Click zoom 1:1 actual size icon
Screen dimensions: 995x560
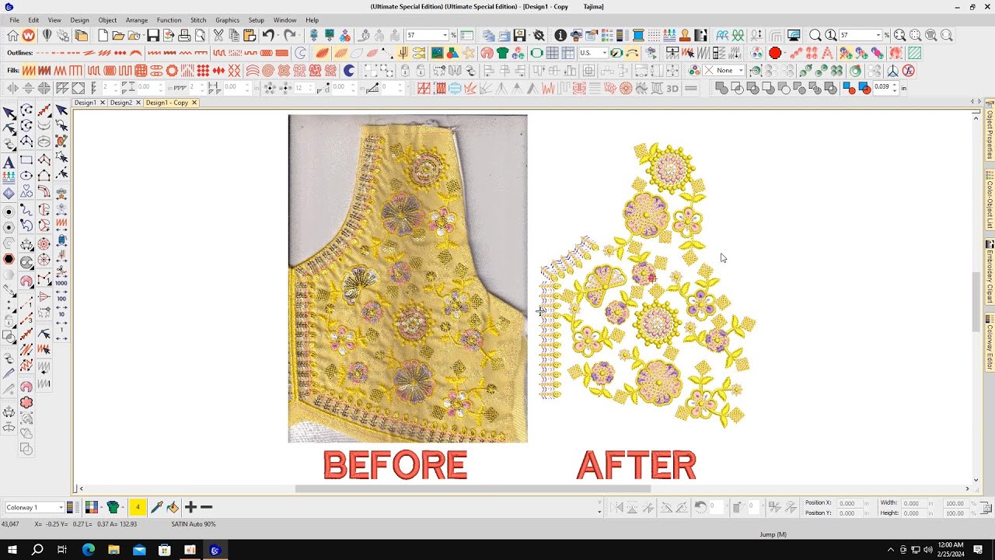pyautogui.click(x=831, y=35)
